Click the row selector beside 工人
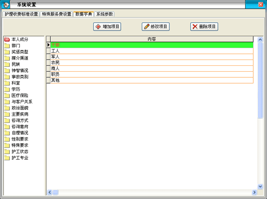The width and height of the screenshot is (267, 199). [x=49, y=51]
